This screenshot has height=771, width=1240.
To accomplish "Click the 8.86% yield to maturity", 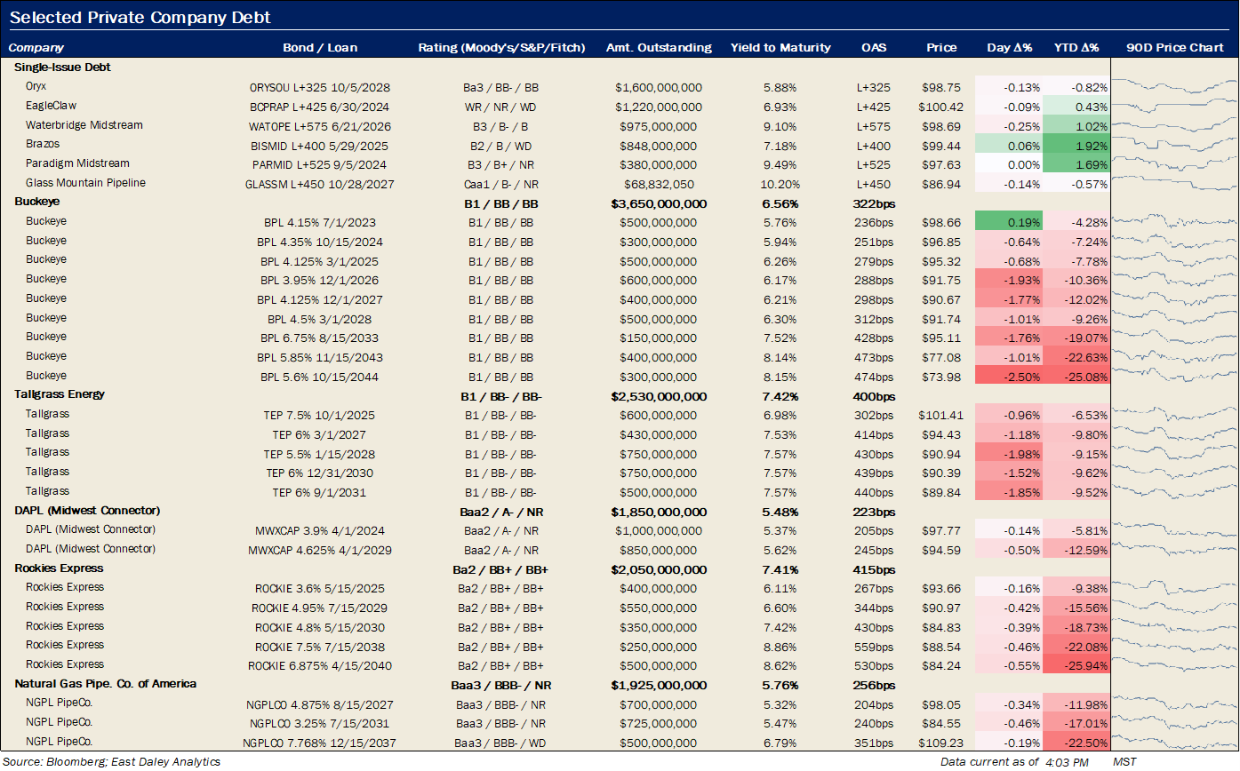I will (x=780, y=647).
